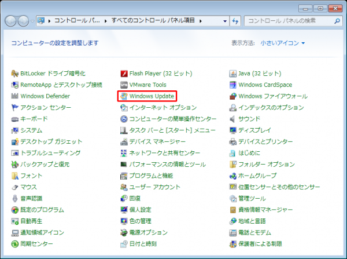Viewport: 347px width, 259px height.
Task: Expand arrow after コントロール パ... breadcrumb
Action: click(106, 21)
